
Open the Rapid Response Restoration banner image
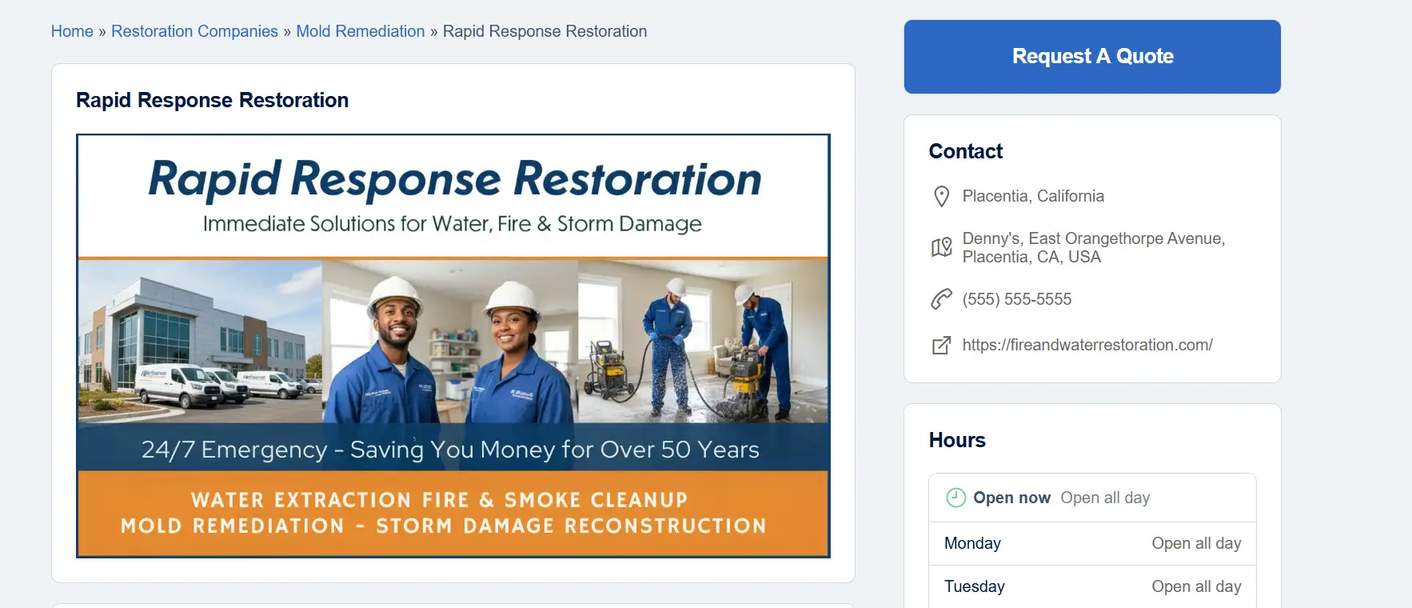(x=453, y=346)
